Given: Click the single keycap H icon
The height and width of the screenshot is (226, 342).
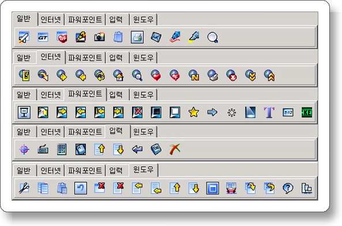Looking at the screenshot, I should [81, 150].
